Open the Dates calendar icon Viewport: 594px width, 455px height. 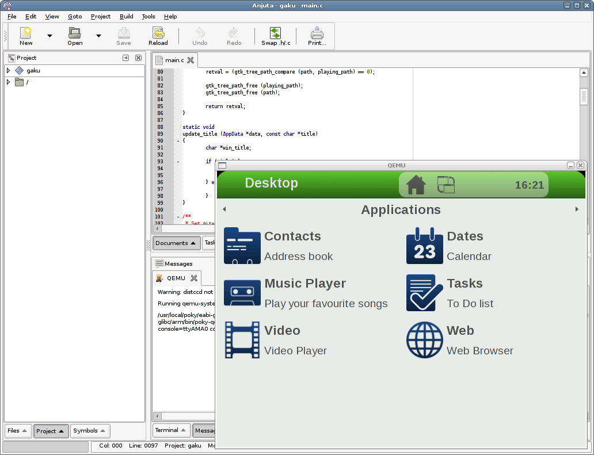point(424,246)
